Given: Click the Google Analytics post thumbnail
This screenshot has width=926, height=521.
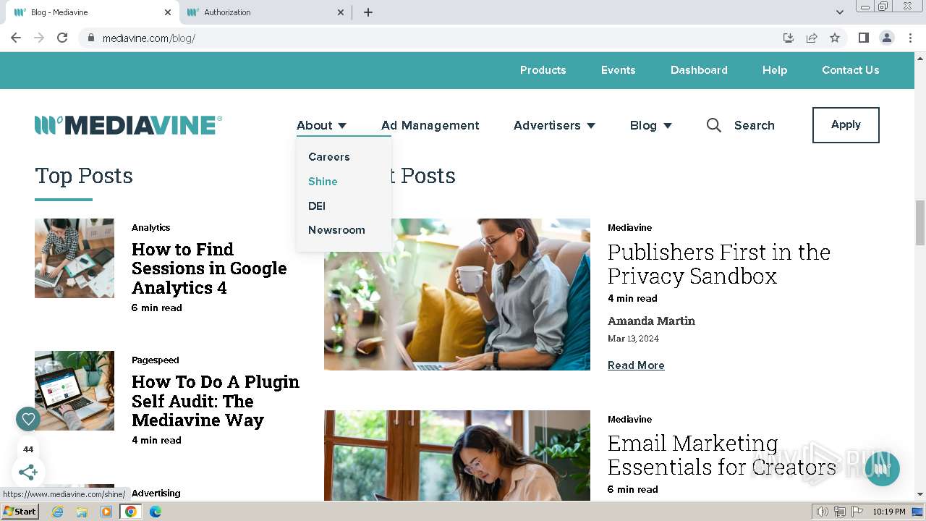Looking at the screenshot, I should (75, 258).
